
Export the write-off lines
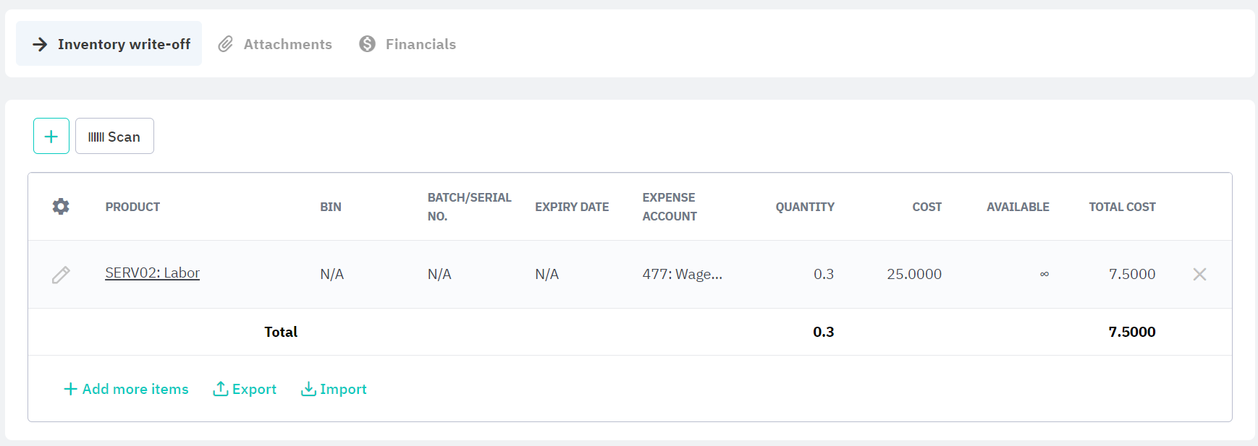(245, 389)
